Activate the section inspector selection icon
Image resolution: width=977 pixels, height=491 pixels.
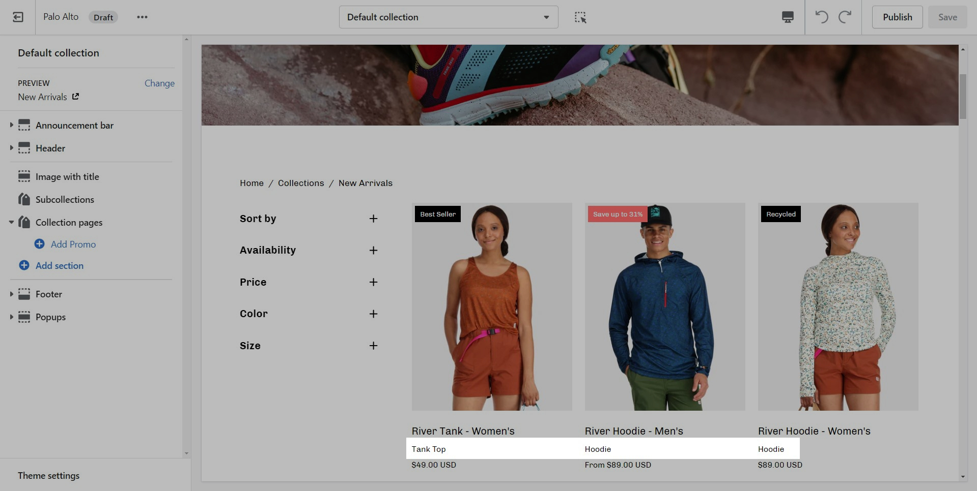[x=580, y=17]
